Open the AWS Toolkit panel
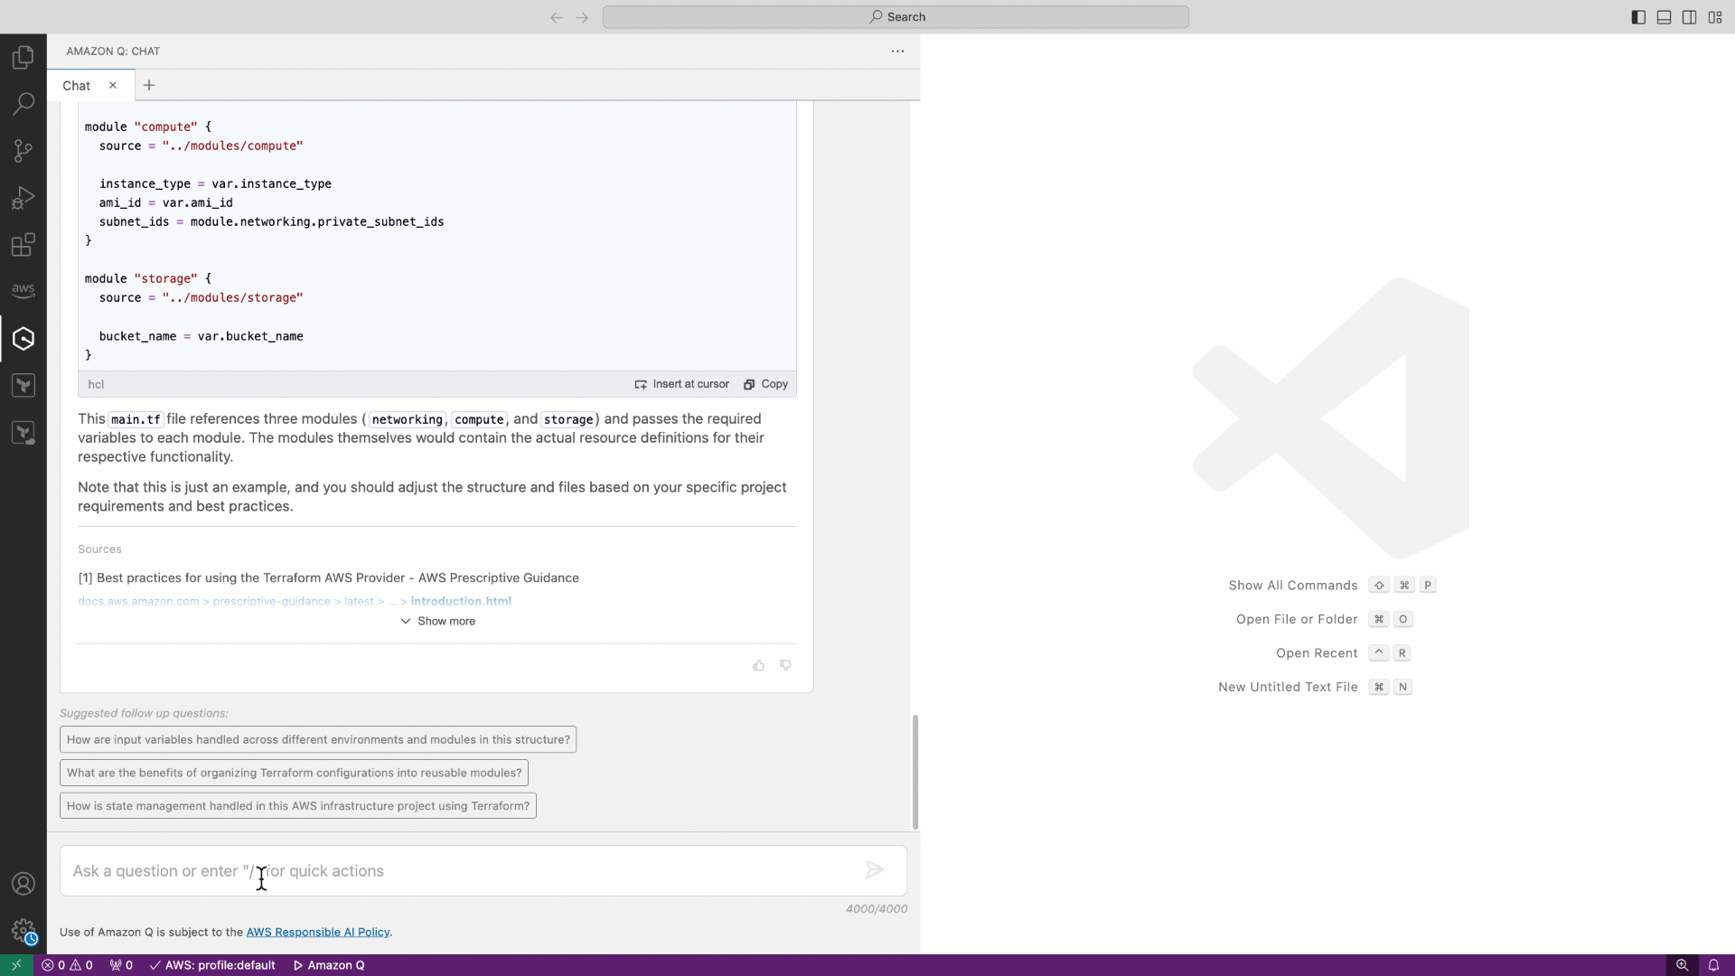Screen dimensions: 1735x976 (23, 290)
